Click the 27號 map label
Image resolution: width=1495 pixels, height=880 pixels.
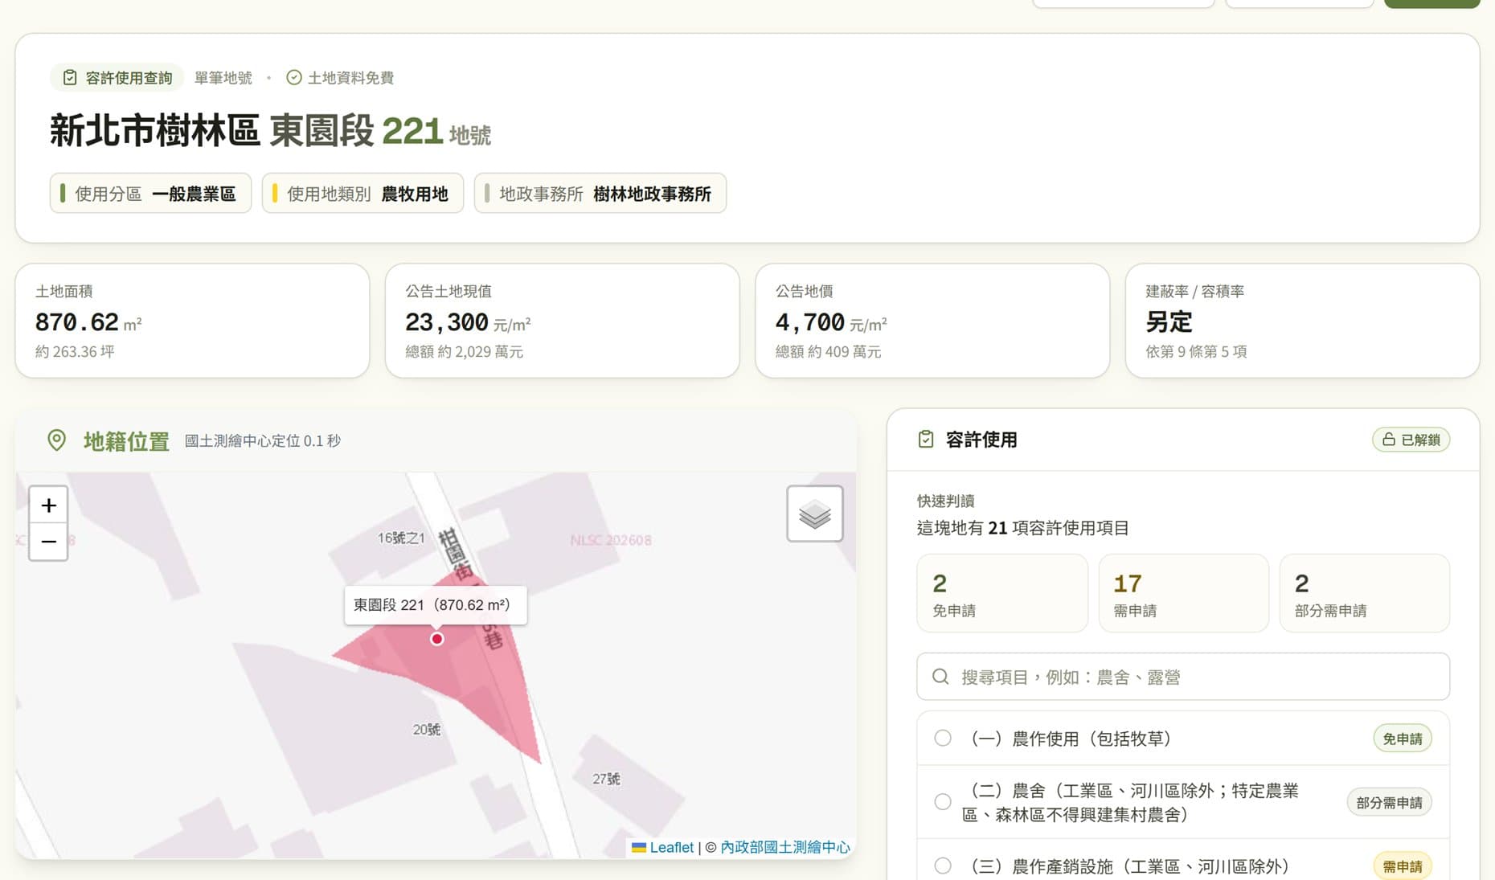tap(606, 779)
